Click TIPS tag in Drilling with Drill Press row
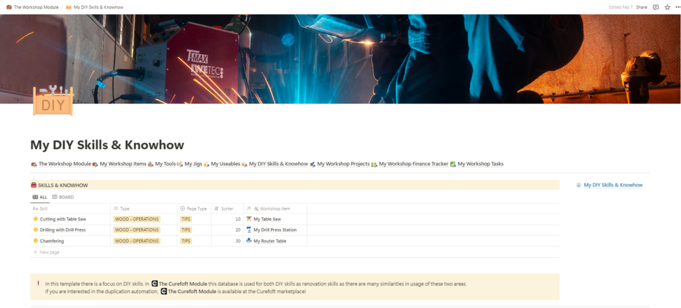This screenshot has height=308, width=681. pyautogui.click(x=186, y=230)
